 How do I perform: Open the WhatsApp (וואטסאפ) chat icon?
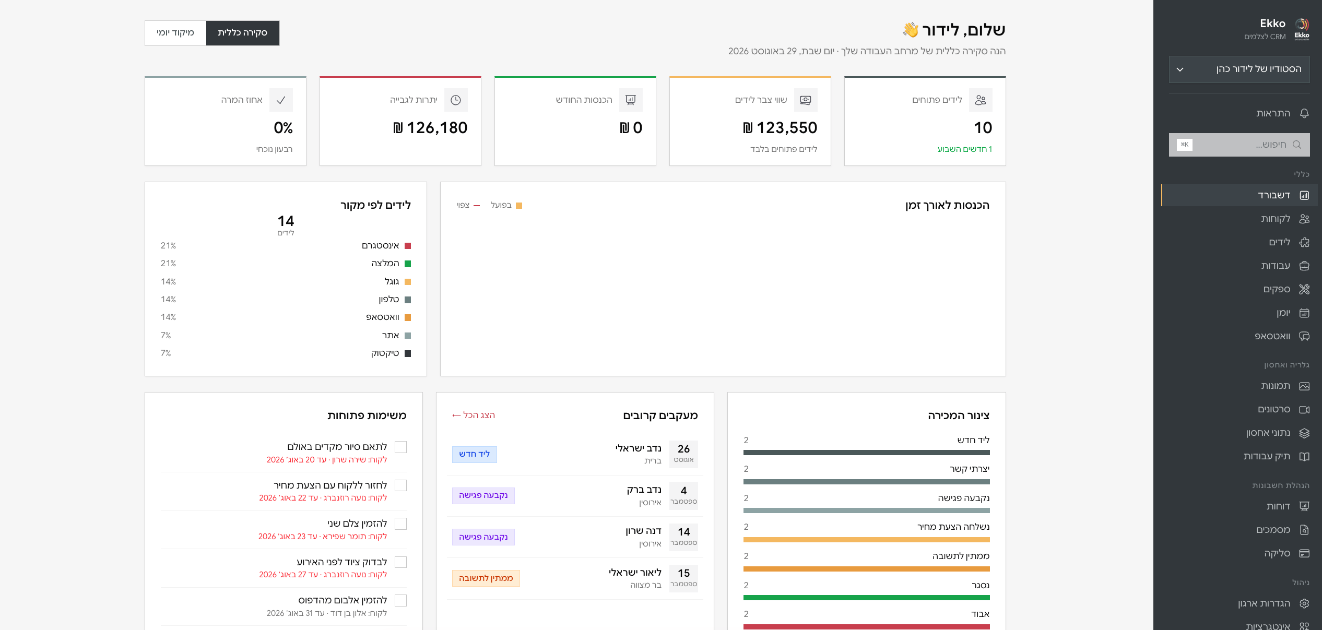click(x=1304, y=336)
